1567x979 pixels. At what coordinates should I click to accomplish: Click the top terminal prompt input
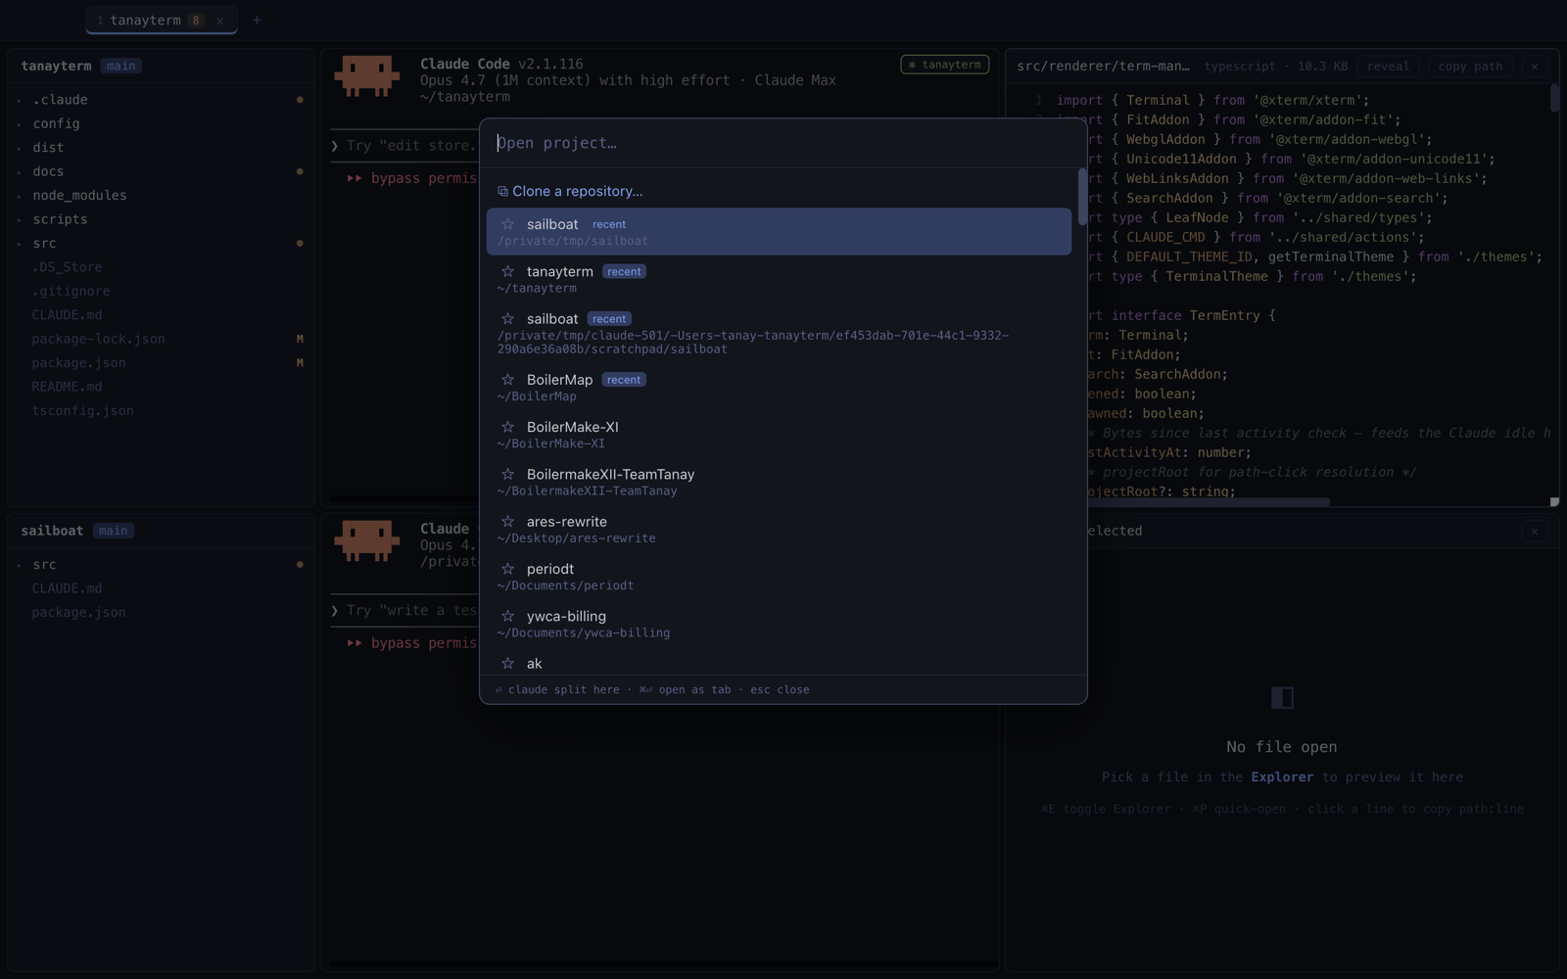(406, 146)
